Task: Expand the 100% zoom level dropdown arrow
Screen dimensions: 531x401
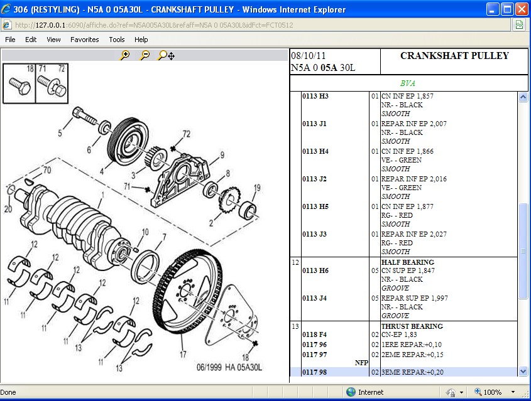Action: pyautogui.click(x=513, y=392)
